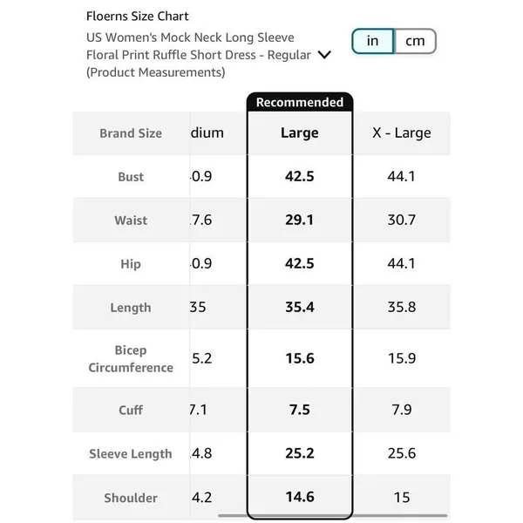
Task: Click the Bicep Circumference row label
Action: coord(131,359)
